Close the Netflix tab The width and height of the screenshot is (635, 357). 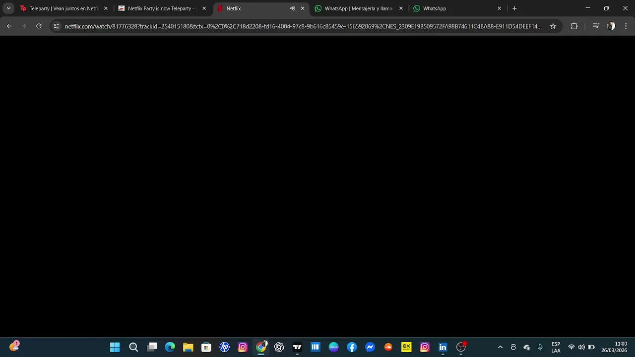(x=303, y=8)
